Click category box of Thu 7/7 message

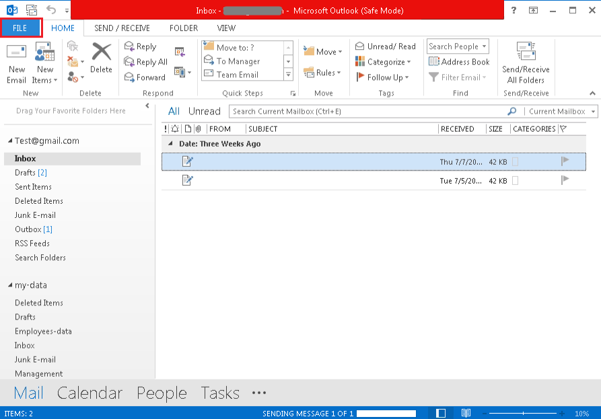click(515, 162)
